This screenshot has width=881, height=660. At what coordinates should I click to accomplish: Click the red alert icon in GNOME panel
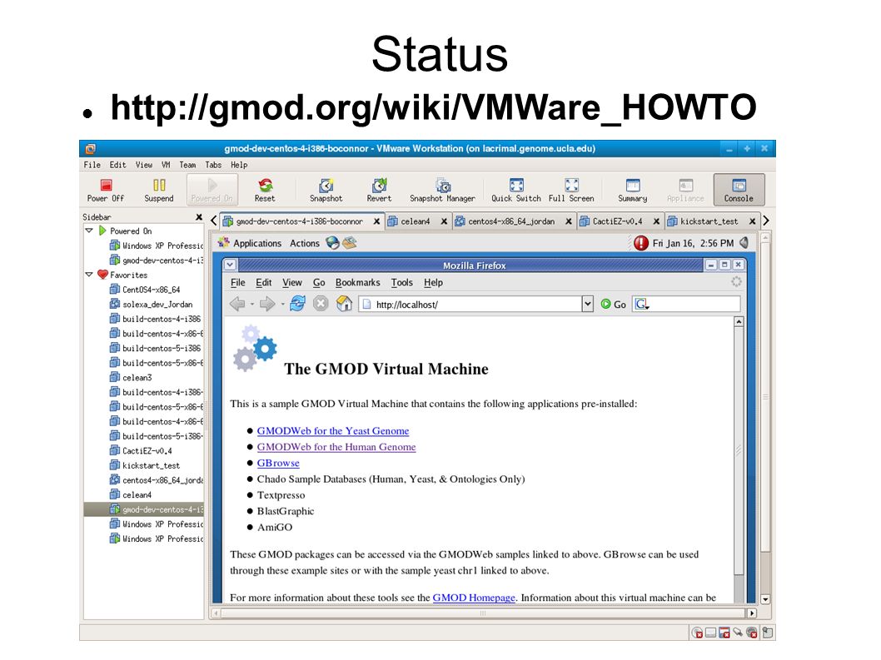640,243
